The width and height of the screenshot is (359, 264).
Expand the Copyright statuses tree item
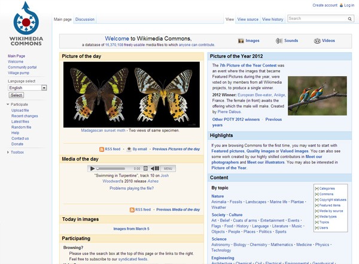(317, 200)
